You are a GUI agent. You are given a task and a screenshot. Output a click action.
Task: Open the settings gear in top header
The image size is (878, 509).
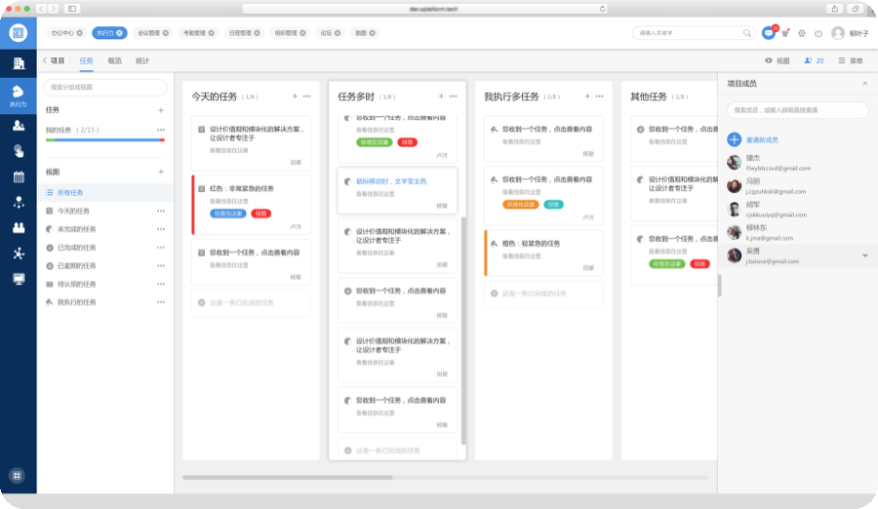[x=802, y=33]
